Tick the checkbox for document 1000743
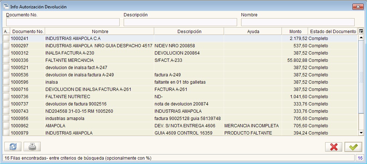The image size is (367, 164). pyautogui.click(x=6, y=111)
